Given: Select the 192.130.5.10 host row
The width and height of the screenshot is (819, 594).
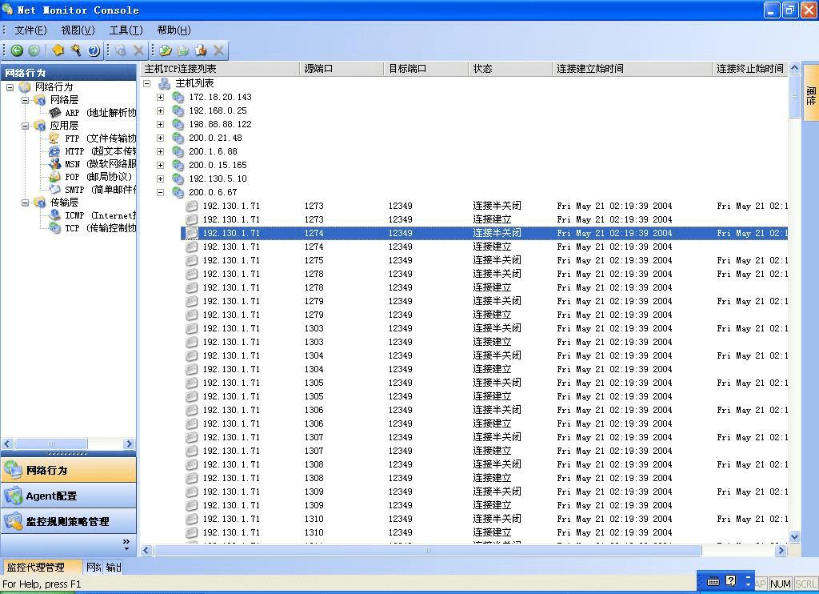Looking at the screenshot, I should (x=218, y=179).
